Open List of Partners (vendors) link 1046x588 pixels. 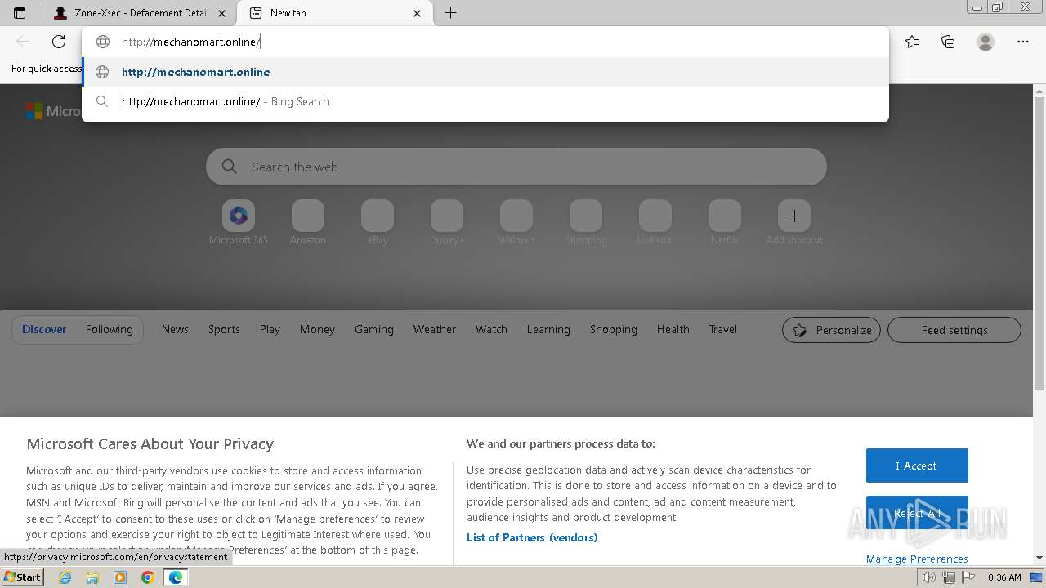click(532, 537)
